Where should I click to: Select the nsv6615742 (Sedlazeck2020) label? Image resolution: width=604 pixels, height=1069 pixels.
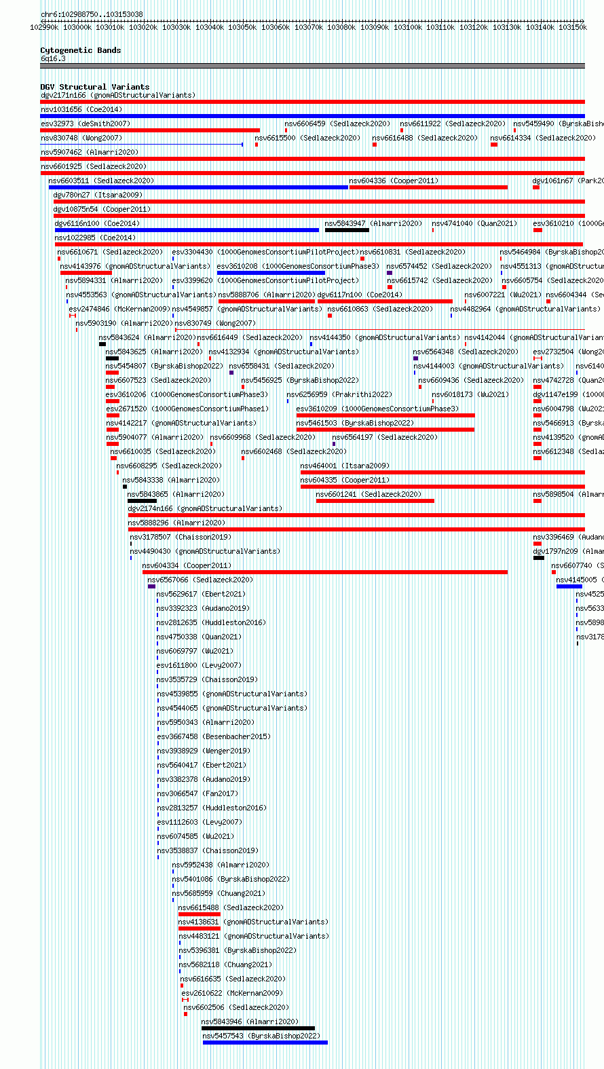(440, 280)
